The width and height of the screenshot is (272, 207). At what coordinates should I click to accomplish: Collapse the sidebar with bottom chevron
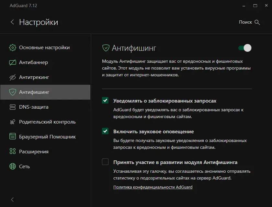12,199
